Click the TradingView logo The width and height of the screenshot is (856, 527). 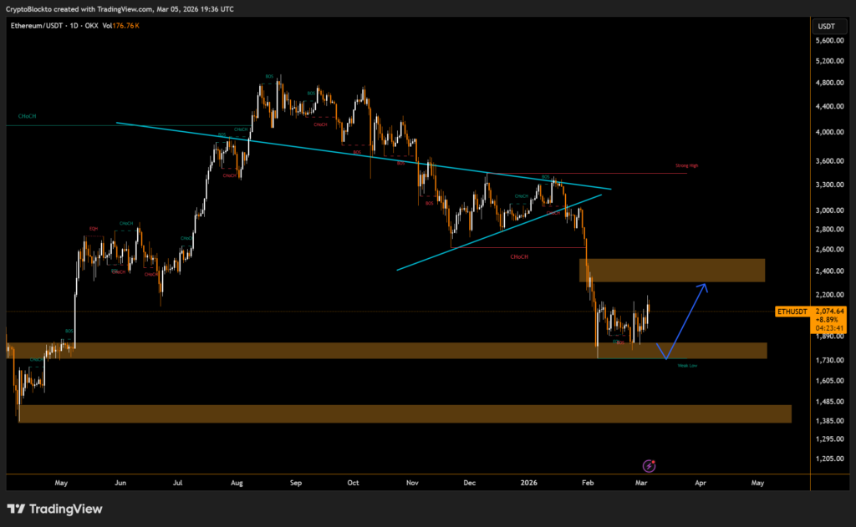(x=54, y=509)
